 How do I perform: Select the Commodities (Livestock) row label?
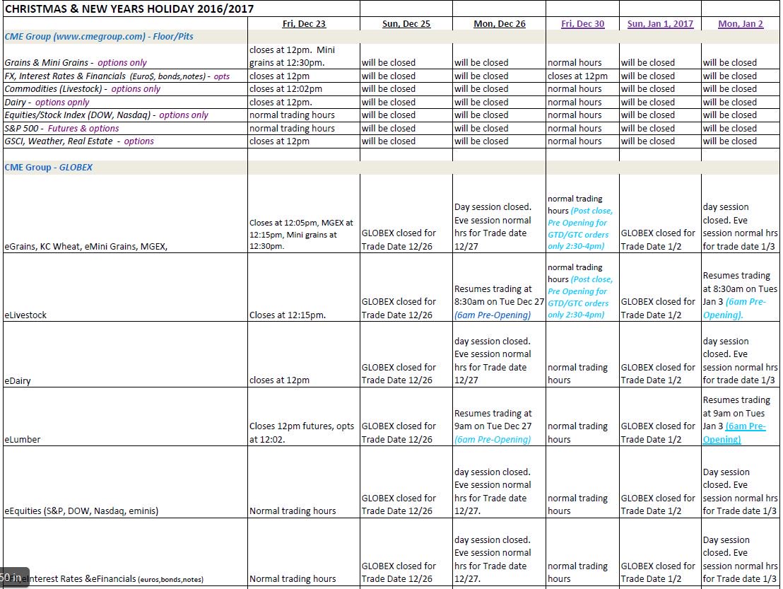pos(83,89)
